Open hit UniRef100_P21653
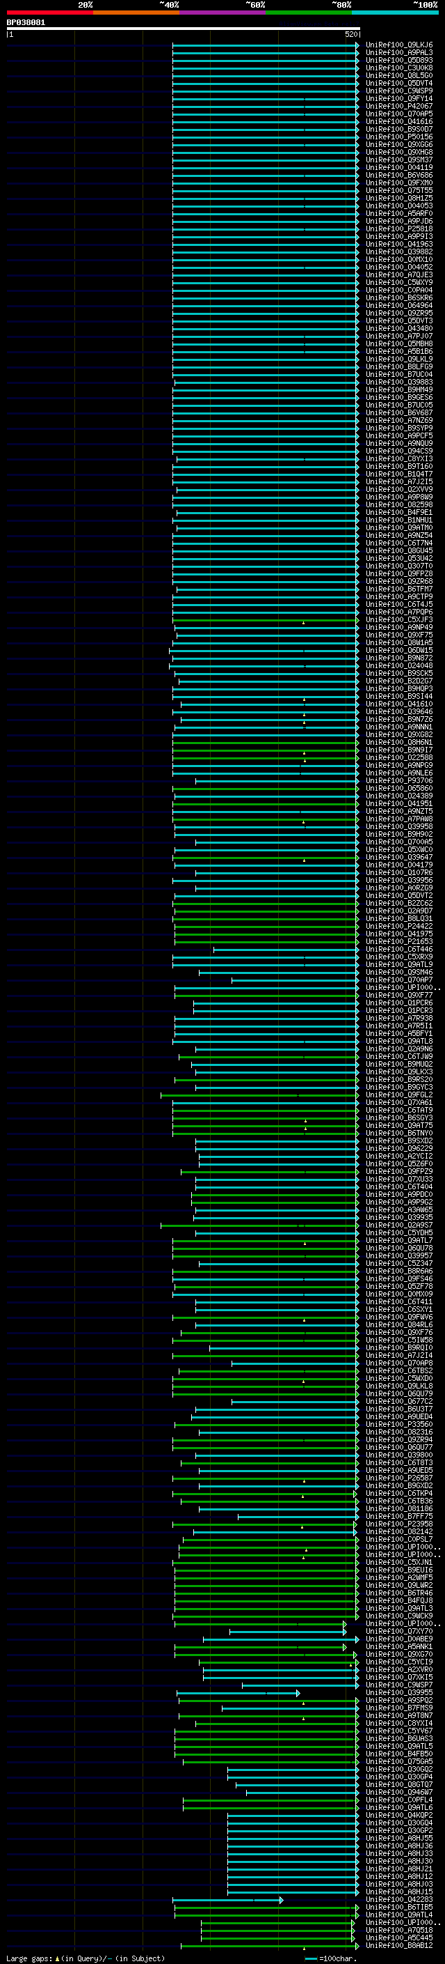The image size is (445, 1964). [x=399, y=942]
